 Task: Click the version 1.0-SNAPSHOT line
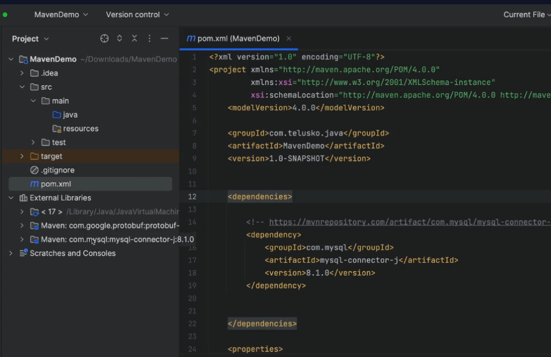299,158
